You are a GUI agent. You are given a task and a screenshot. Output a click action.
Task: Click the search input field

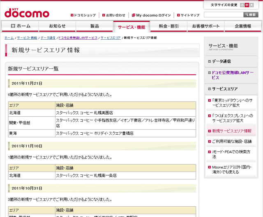click(x=224, y=15)
